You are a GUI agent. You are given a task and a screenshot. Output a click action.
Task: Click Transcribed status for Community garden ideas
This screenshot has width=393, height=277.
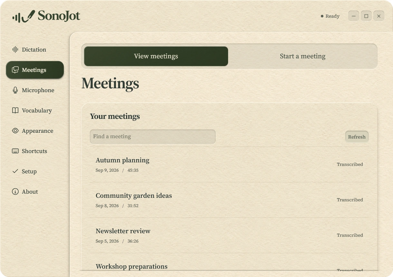(x=350, y=200)
